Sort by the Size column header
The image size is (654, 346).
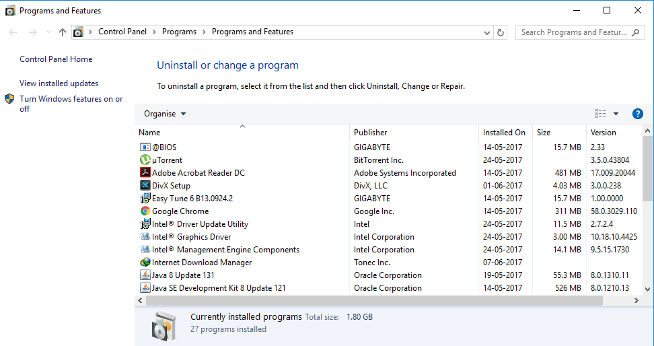point(559,133)
